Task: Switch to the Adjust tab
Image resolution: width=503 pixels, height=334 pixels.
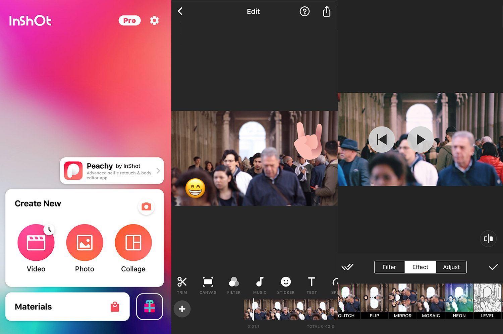Action: pos(451,267)
